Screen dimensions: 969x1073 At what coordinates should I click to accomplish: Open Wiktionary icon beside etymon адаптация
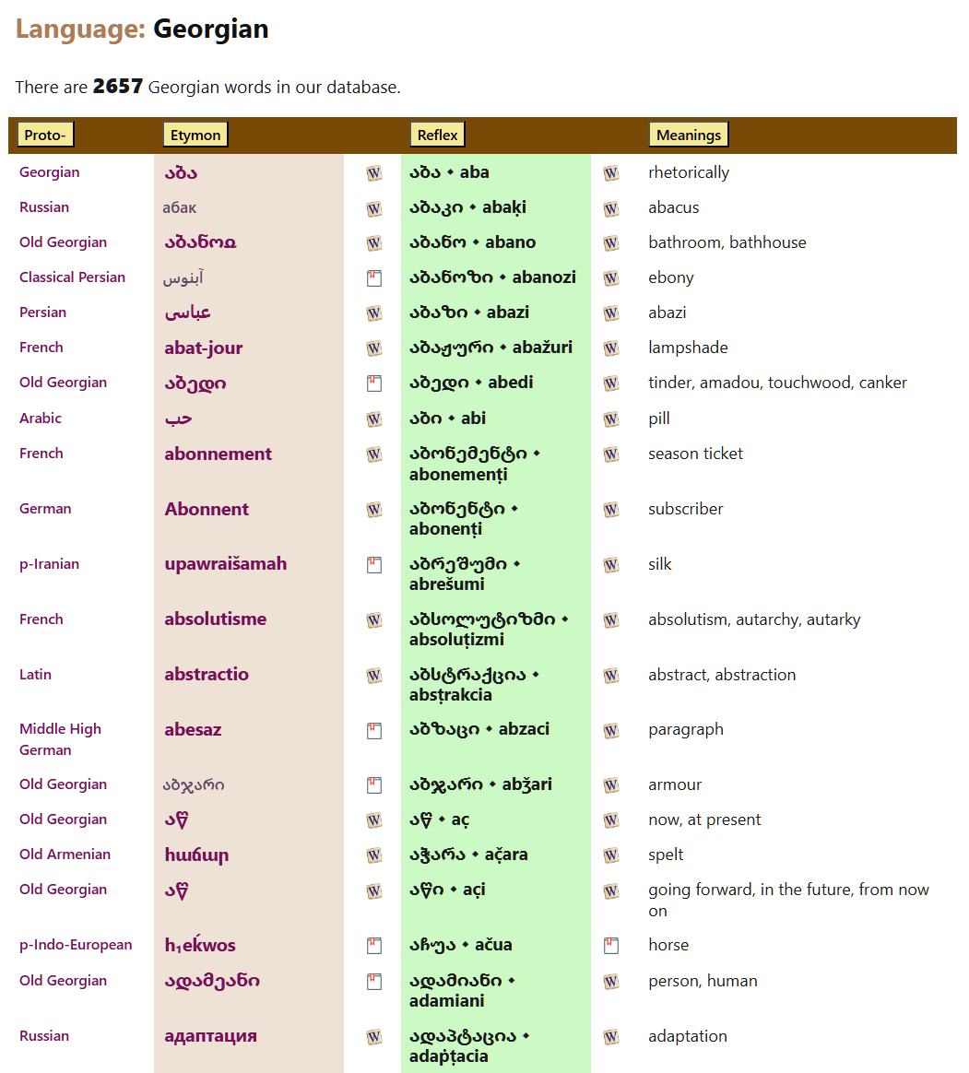click(373, 1037)
